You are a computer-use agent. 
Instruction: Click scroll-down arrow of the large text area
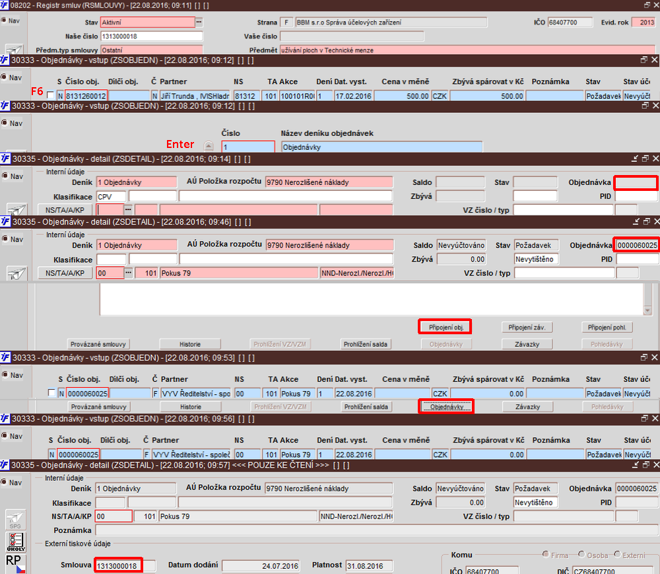click(647, 311)
